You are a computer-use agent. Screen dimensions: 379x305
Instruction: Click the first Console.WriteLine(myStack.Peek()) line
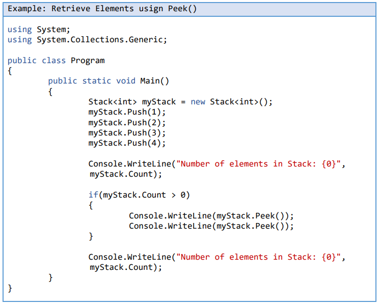pyautogui.click(x=211, y=215)
